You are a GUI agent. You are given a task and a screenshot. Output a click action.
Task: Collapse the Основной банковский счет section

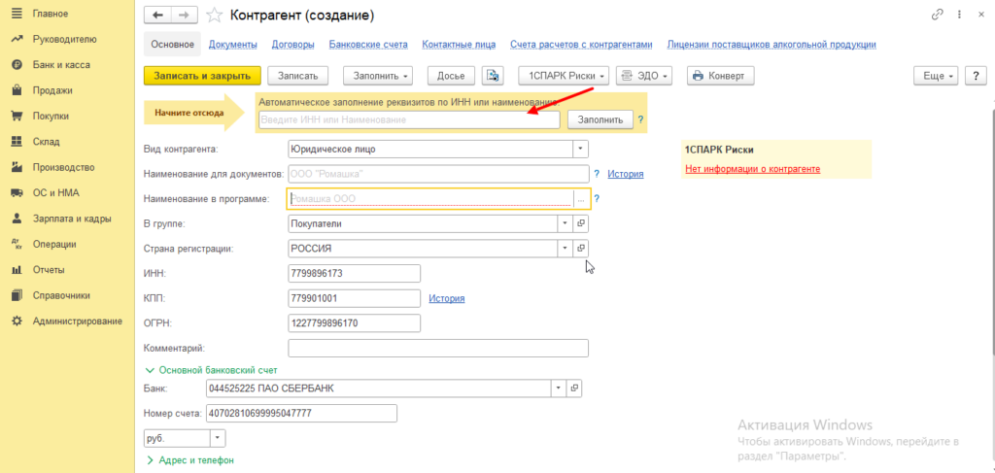pos(211,370)
